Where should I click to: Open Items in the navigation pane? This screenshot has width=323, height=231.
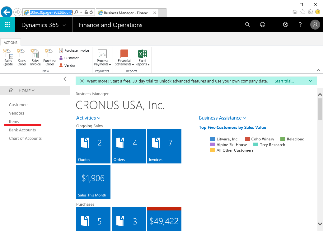[x=14, y=122]
